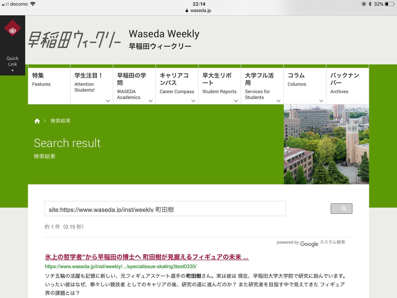
Task: Tap the battery status icon
Action: 390,4
